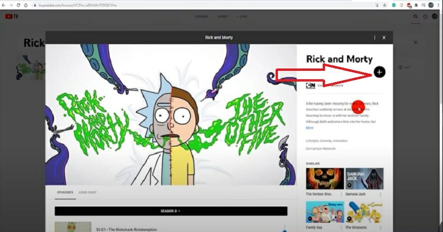Click the Cartoon Network logo
This screenshot has height=232, width=443.
(x=311, y=86)
